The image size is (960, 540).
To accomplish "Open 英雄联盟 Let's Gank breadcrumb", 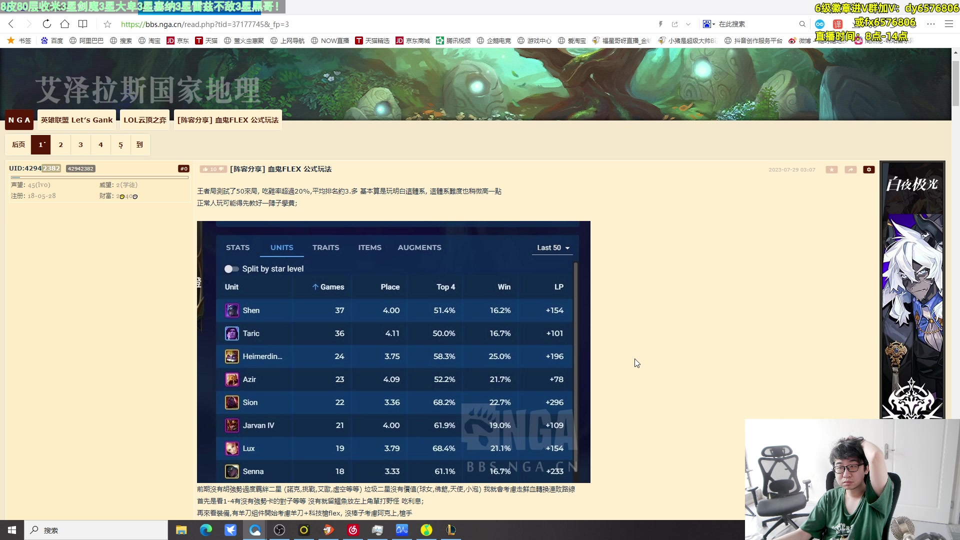I will click(x=76, y=120).
